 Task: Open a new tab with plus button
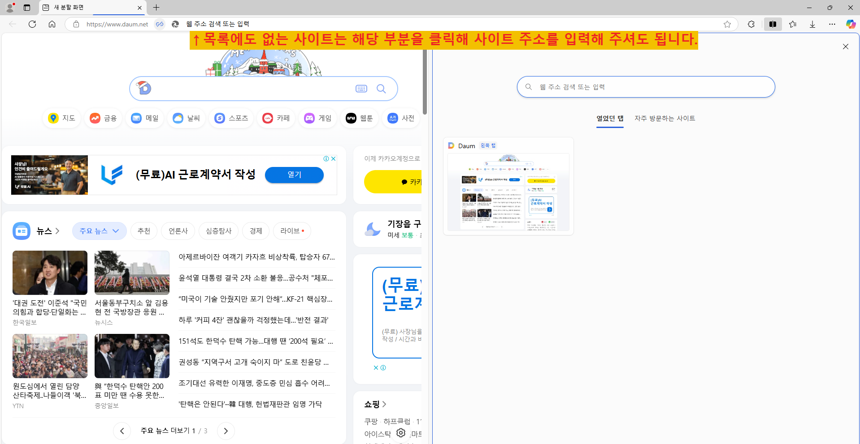[156, 8]
